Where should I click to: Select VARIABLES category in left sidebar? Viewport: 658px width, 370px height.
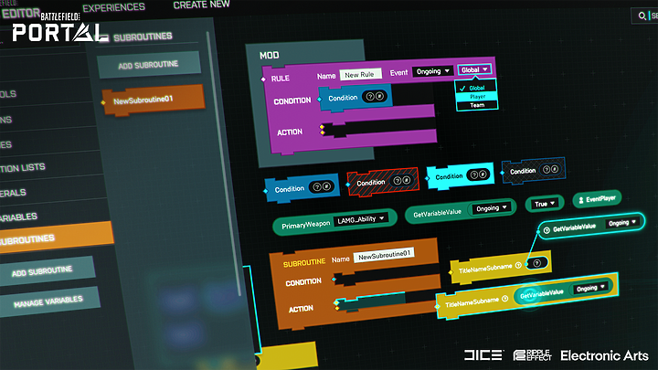[x=19, y=217]
